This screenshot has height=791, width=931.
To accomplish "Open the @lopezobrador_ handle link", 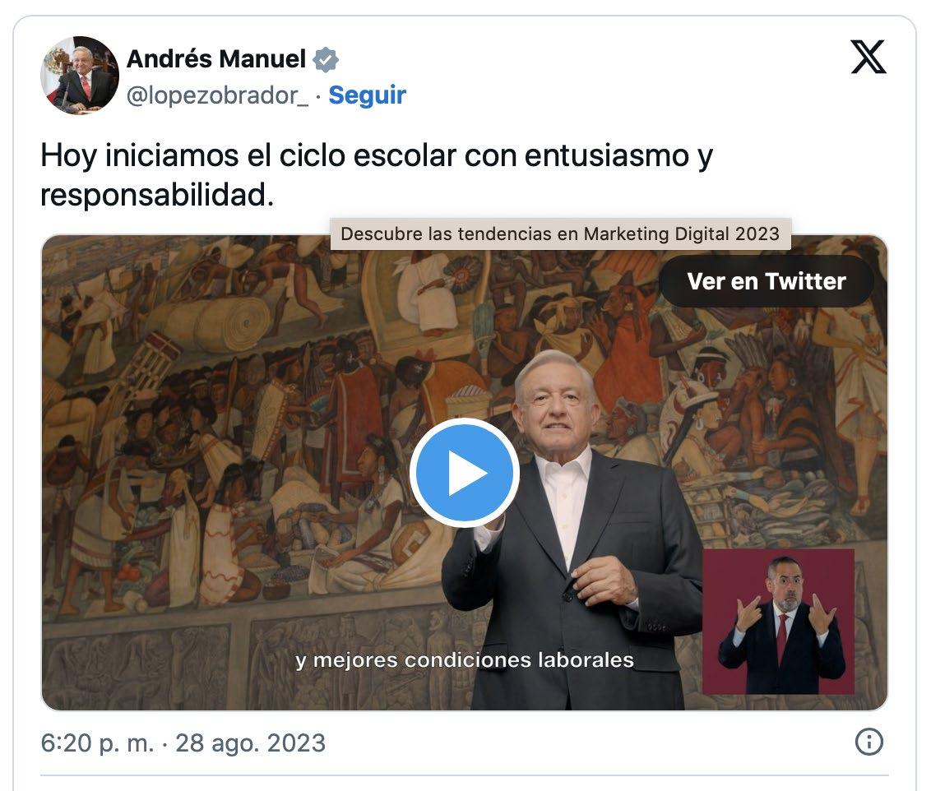I will coord(217,95).
